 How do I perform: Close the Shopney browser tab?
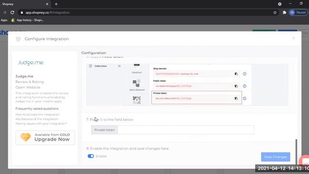click(47, 4)
